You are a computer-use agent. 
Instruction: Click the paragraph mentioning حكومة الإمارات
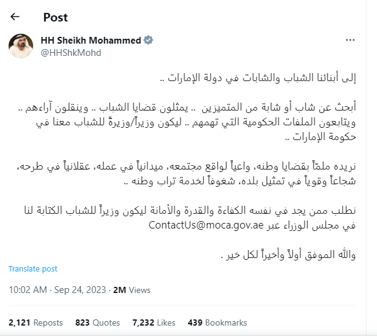coord(187,122)
